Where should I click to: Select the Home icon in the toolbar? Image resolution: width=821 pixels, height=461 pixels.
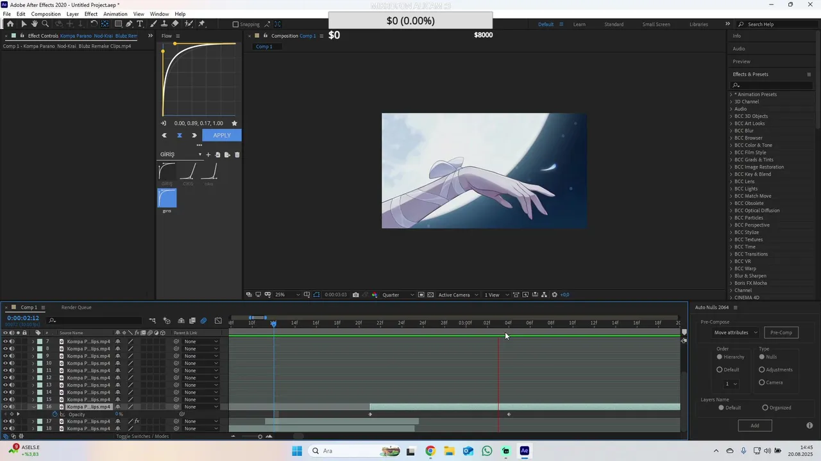pos(10,24)
